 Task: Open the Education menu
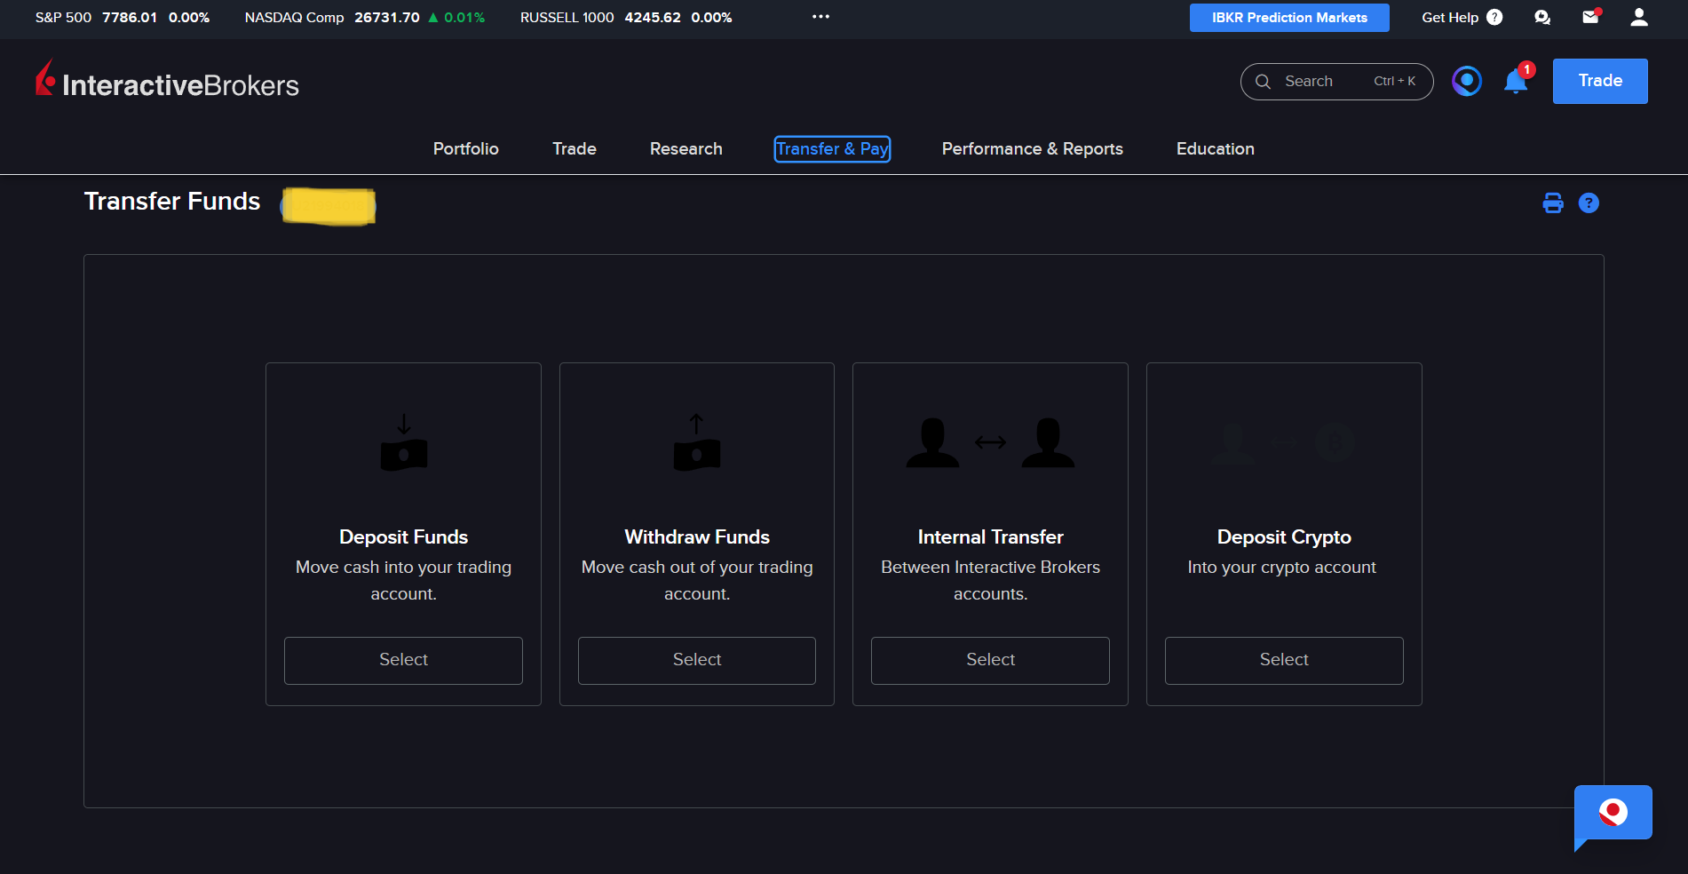[x=1216, y=148]
